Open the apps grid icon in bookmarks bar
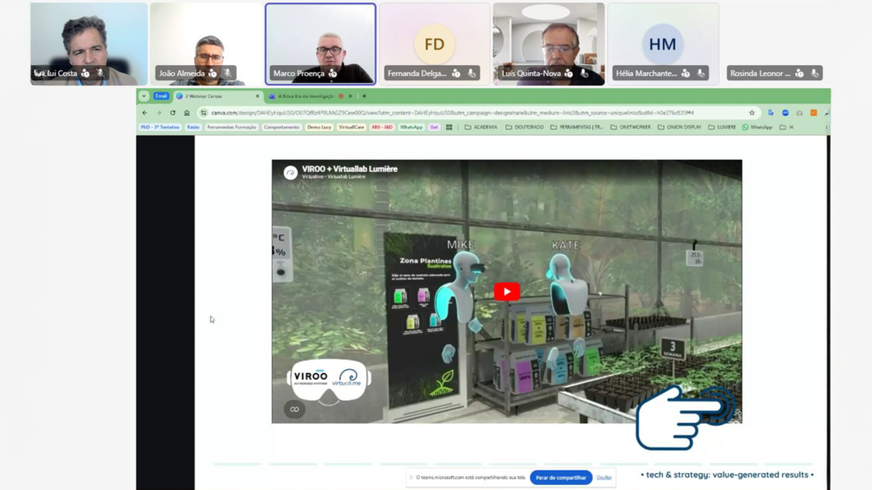This screenshot has width=872, height=490. click(449, 128)
